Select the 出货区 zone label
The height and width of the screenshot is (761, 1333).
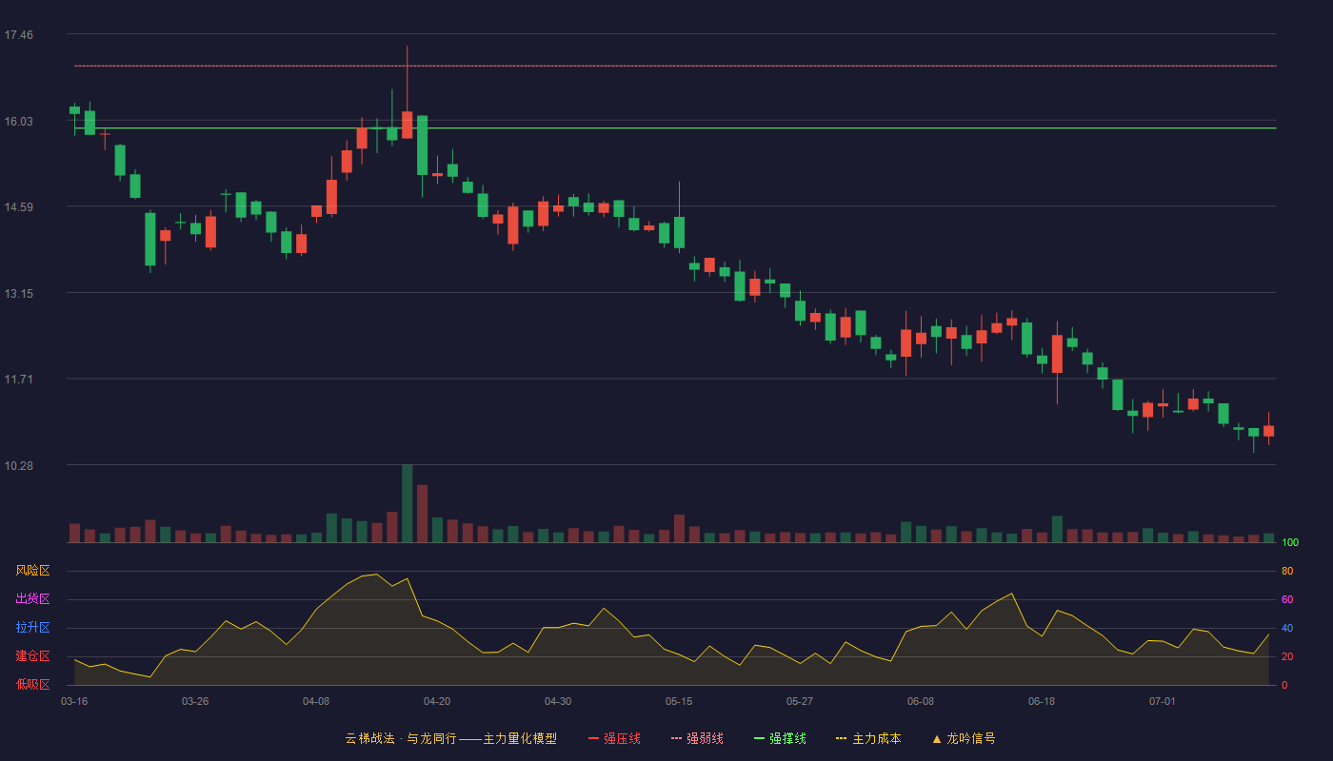[x=32, y=599]
